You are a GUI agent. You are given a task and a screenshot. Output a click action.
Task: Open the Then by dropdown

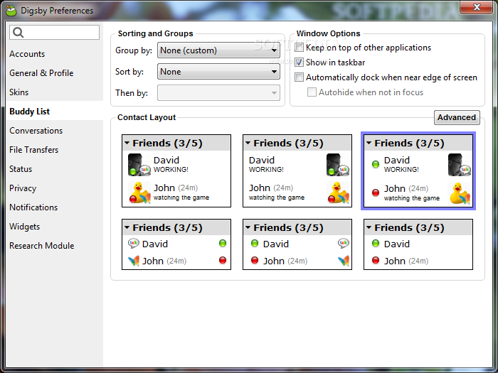coord(218,93)
